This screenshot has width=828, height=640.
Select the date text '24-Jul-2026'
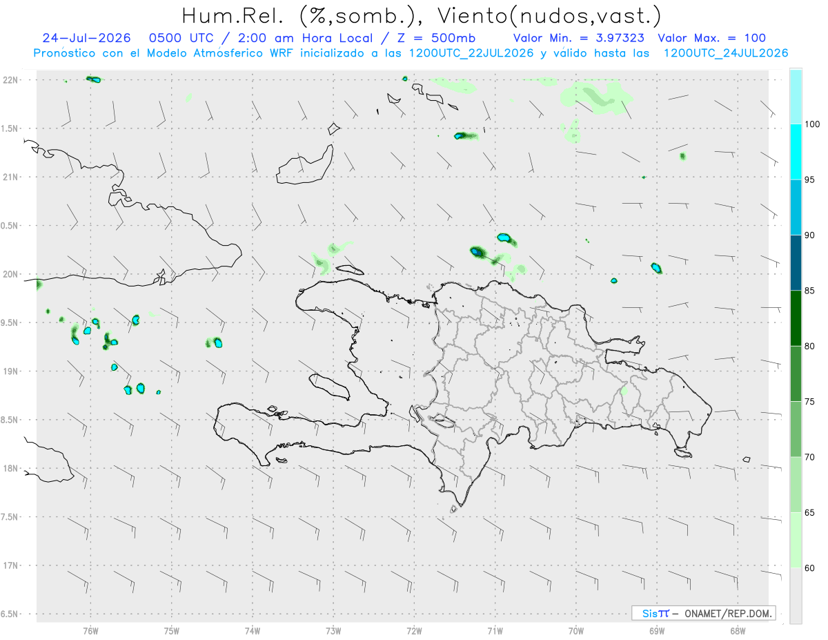(86, 39)
